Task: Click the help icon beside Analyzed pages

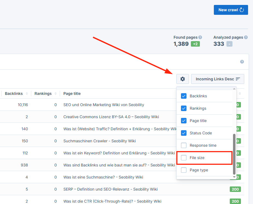Action: [246, 37]
